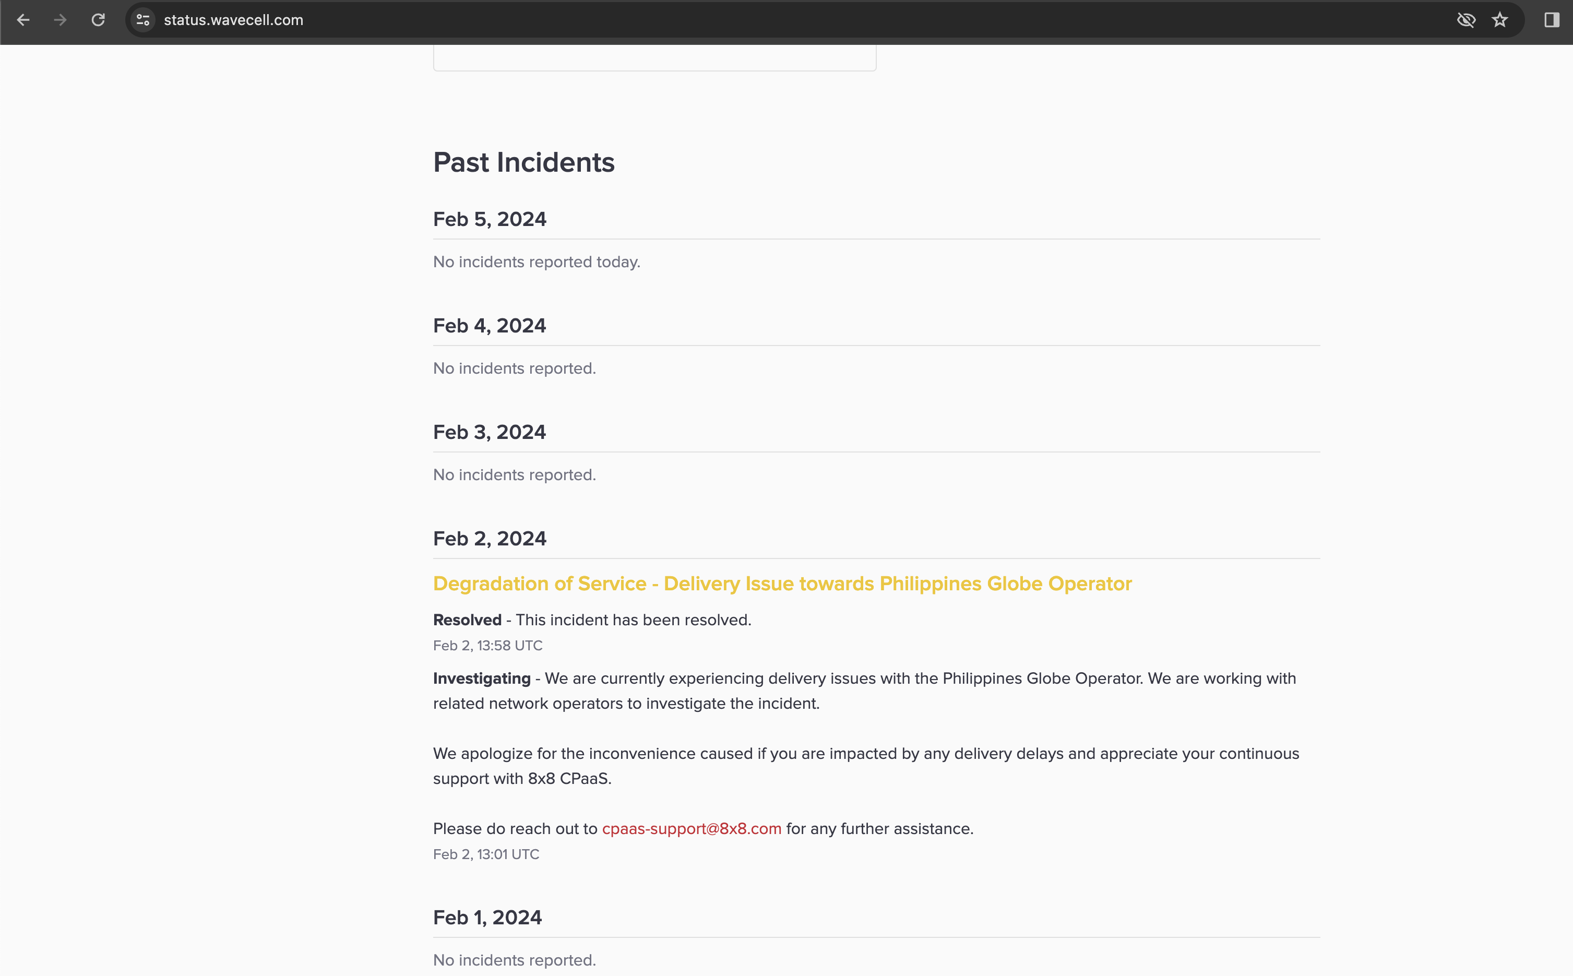
Task: Click 'No incidents reported today.' text
Action: (537, 262)
